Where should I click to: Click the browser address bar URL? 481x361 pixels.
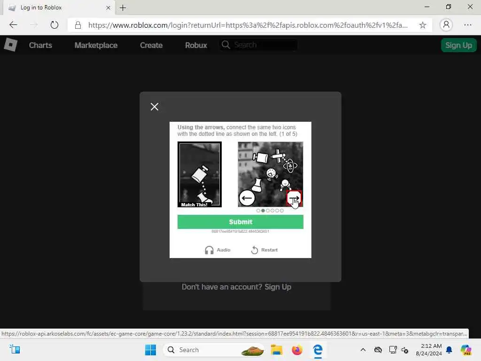click(x=248, y=25)
